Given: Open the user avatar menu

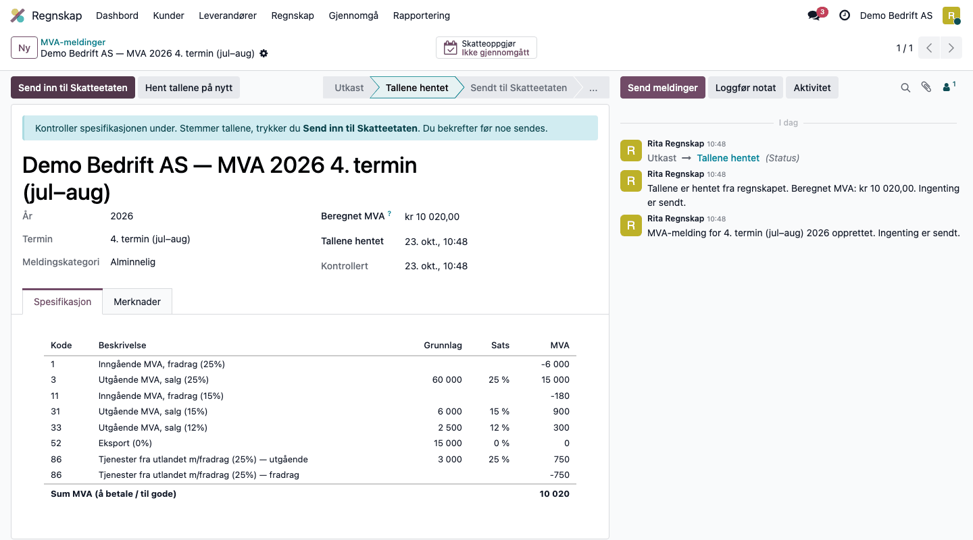Looking at the screenshot, I should point(951,16).
